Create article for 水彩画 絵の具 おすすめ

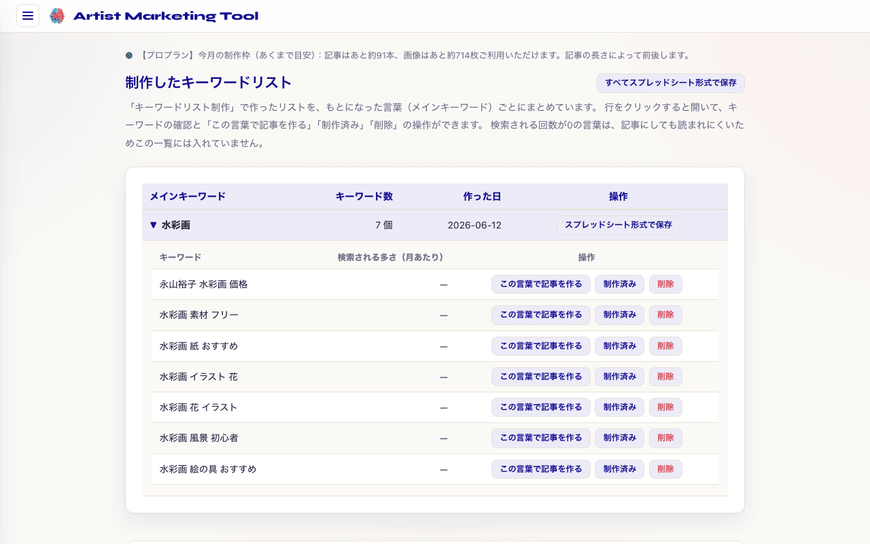coord(541,469)
